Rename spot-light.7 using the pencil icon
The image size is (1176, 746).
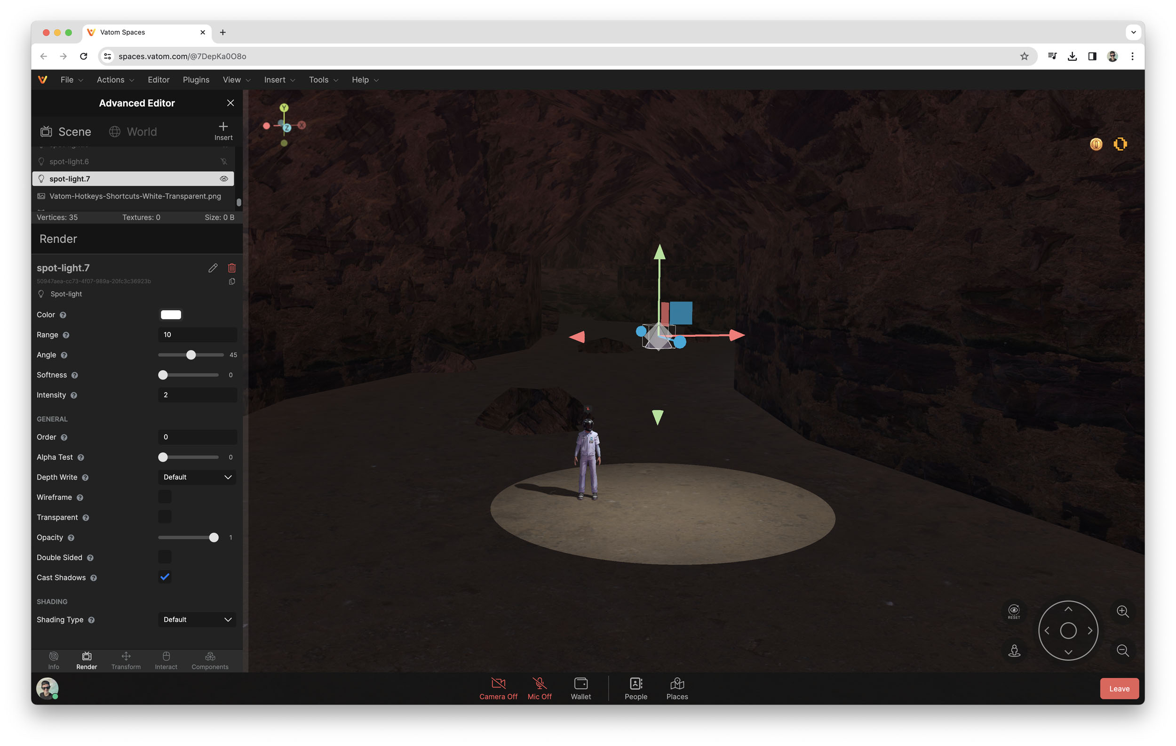[x=213, y=268]
